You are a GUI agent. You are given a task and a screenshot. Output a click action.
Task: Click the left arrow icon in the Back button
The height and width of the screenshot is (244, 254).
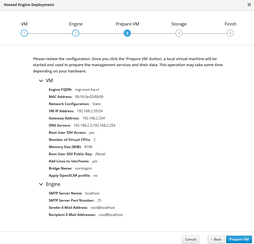212,239
